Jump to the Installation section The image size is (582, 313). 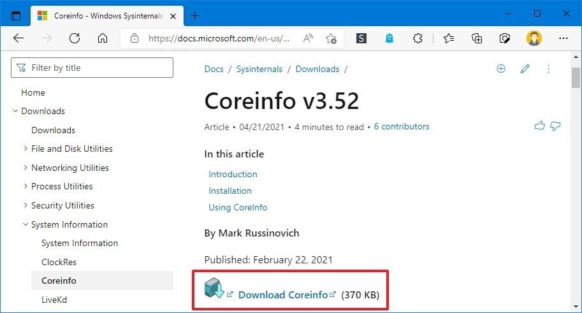tap(230, 191)
